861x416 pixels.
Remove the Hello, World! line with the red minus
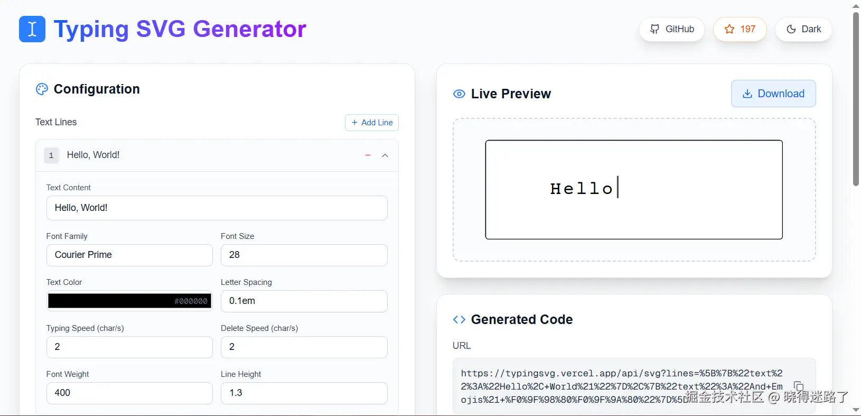pos(368,155)
